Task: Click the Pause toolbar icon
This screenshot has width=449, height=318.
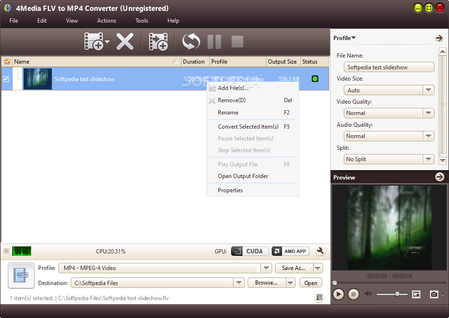Action: (x=214, y=42)
